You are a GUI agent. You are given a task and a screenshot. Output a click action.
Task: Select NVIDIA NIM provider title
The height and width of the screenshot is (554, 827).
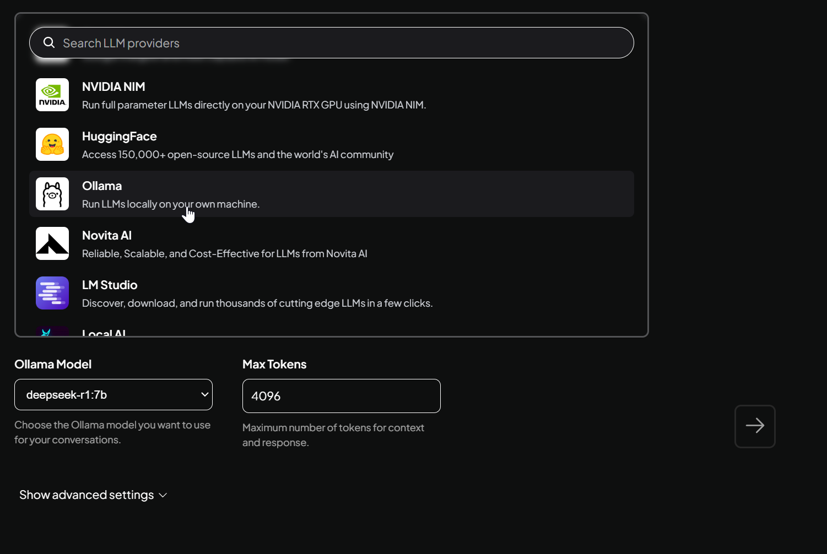tap(113, 87)
